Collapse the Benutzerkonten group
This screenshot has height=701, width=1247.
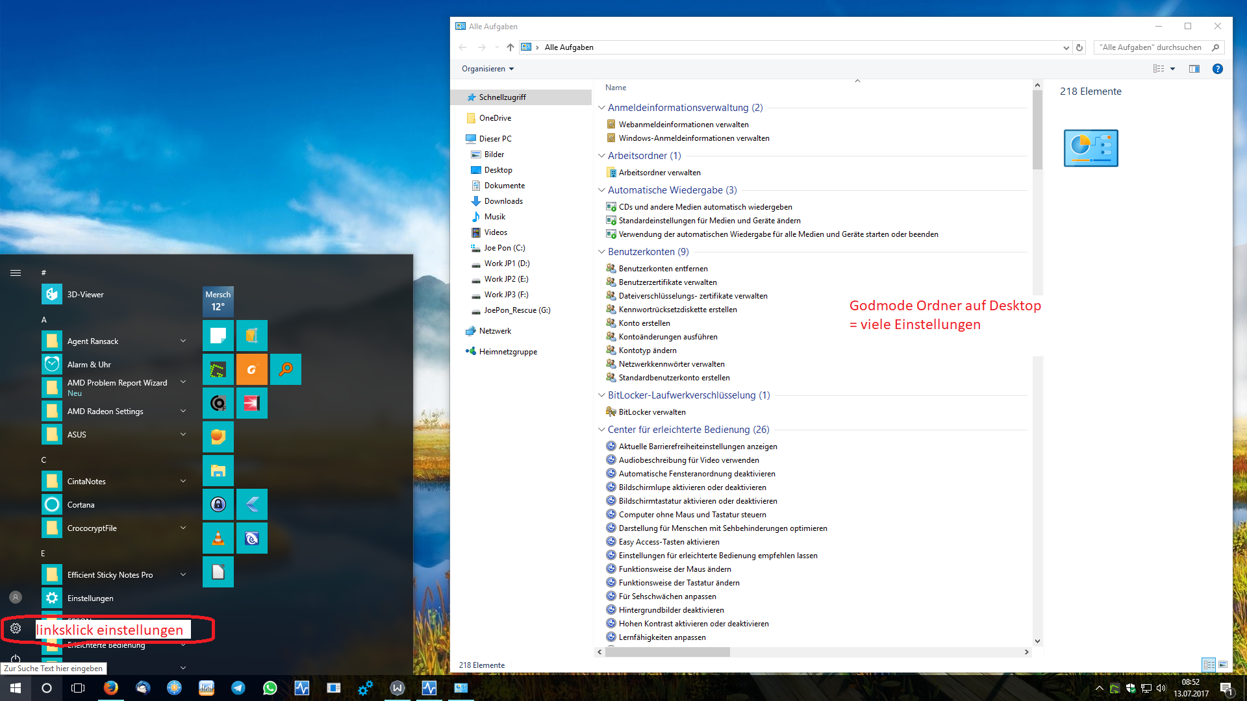[601, 252]
